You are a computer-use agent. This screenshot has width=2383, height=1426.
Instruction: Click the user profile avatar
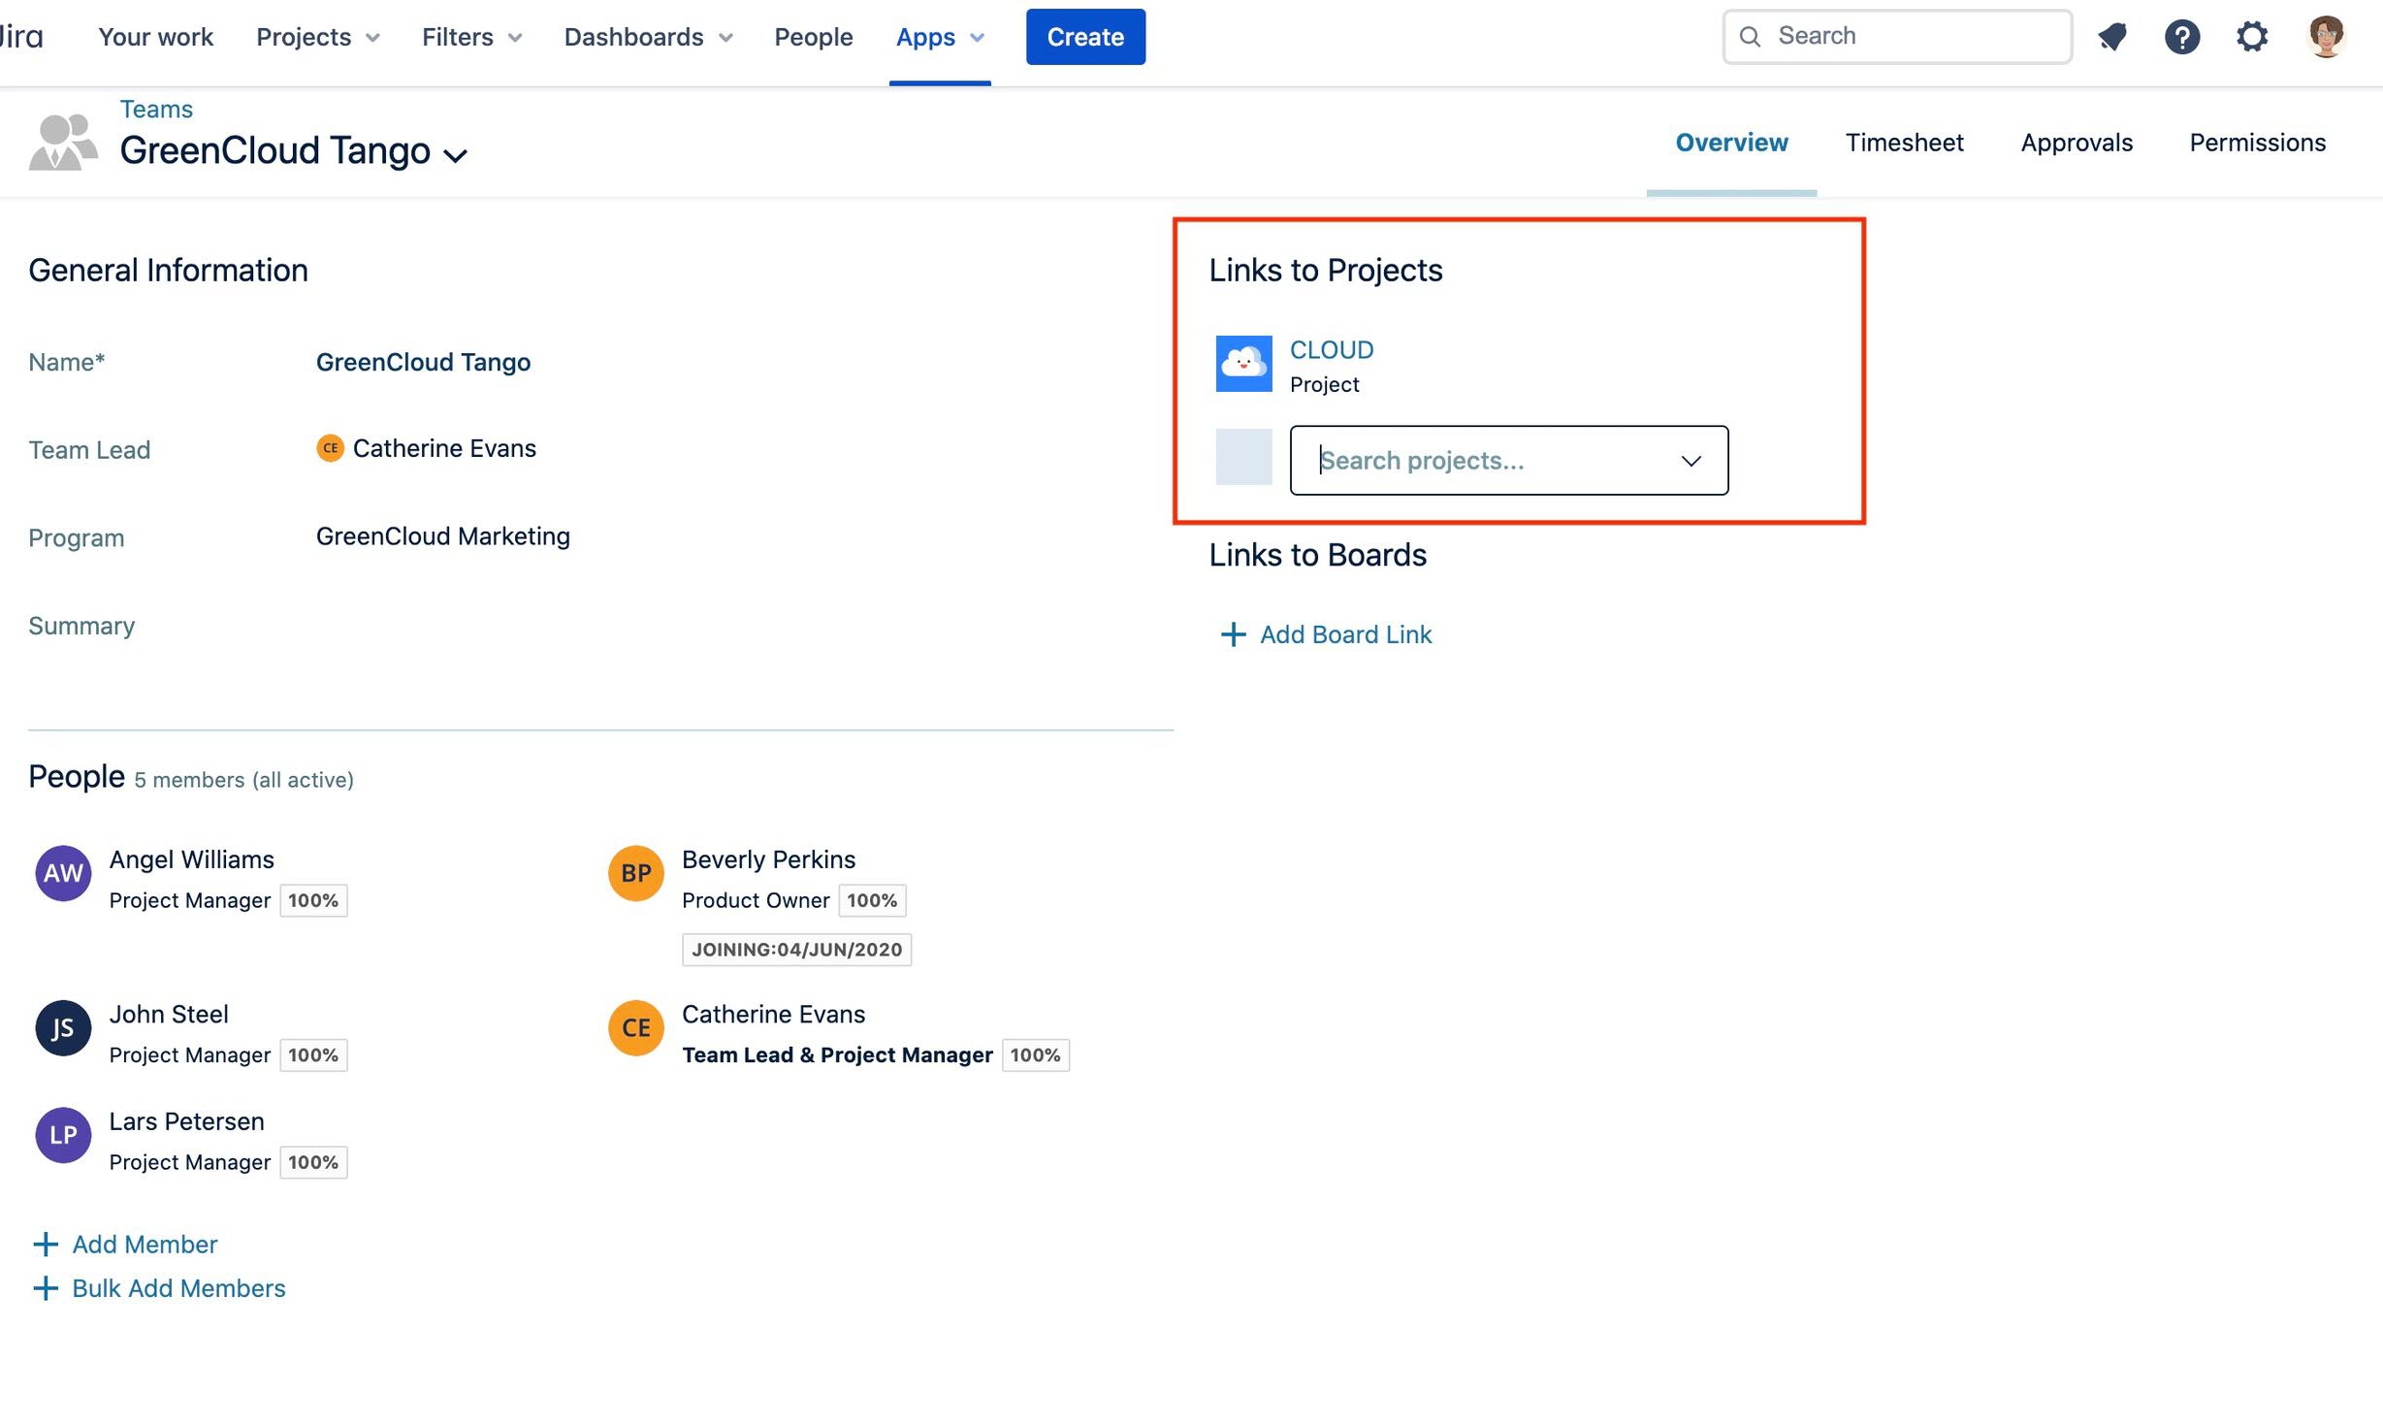click(2325, 37)
